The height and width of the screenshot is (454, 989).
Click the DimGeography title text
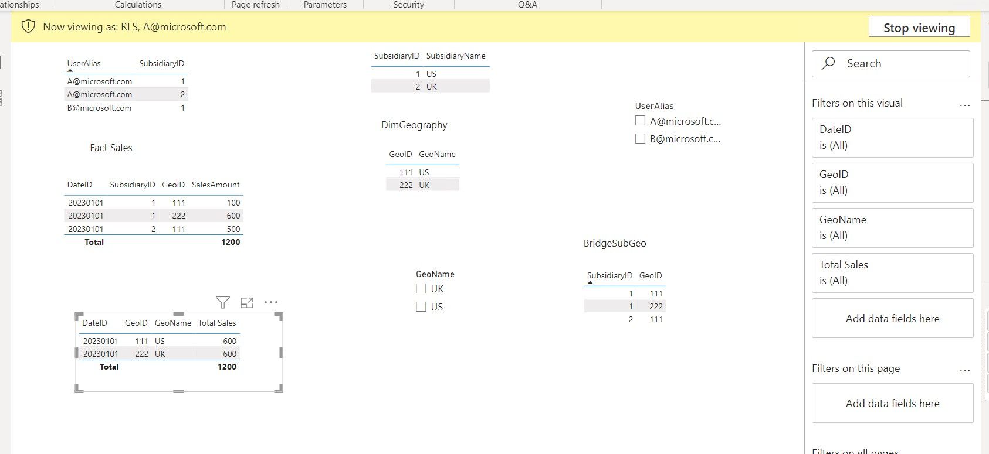[x=414, y=125]
